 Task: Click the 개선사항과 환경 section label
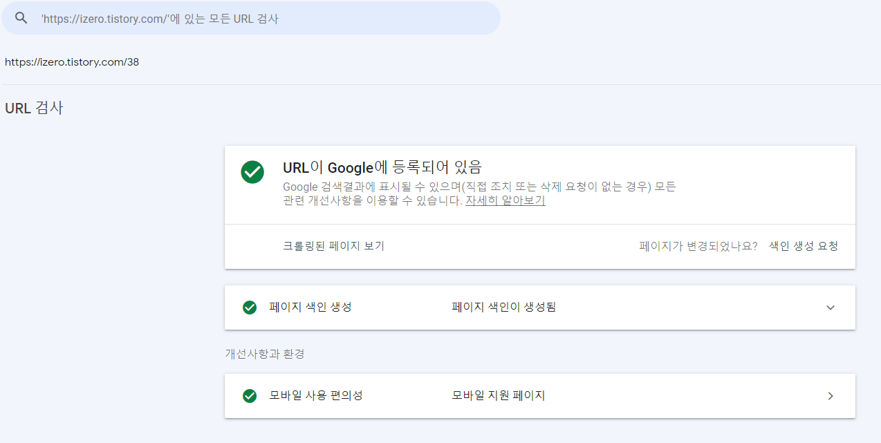(x=265, y=354)
